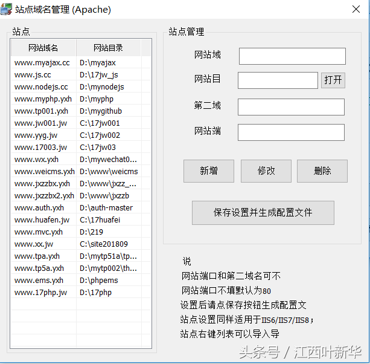Select the www.17003.jw site row

point(81,148)
